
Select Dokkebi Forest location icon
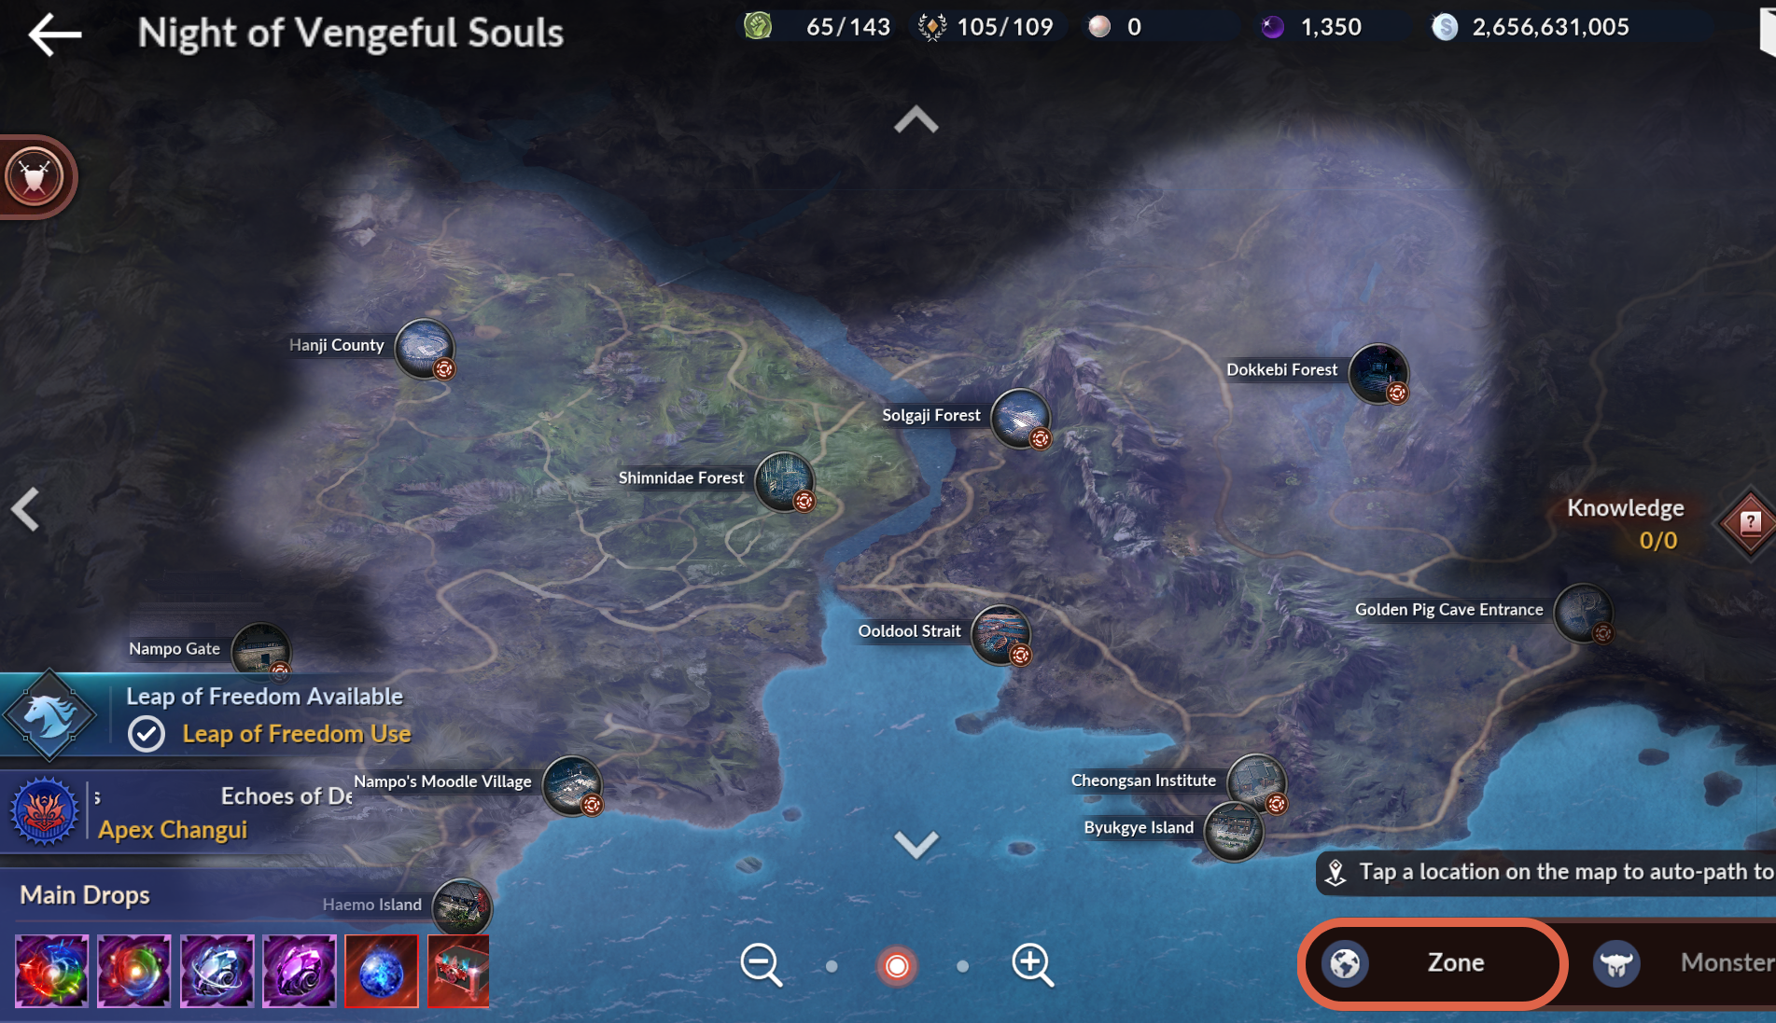pos(1378,373)
